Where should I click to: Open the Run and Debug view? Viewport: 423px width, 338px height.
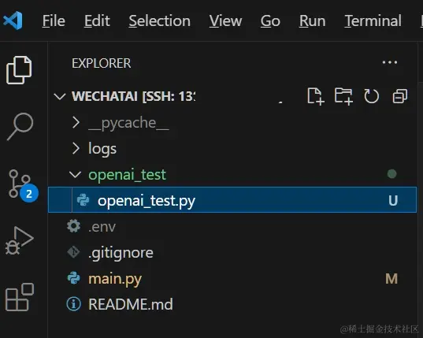(x=20, y=240)
